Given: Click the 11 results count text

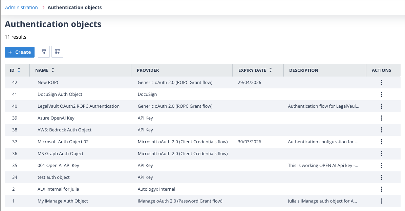Looking at the screenshot, I should click(16, 37).
